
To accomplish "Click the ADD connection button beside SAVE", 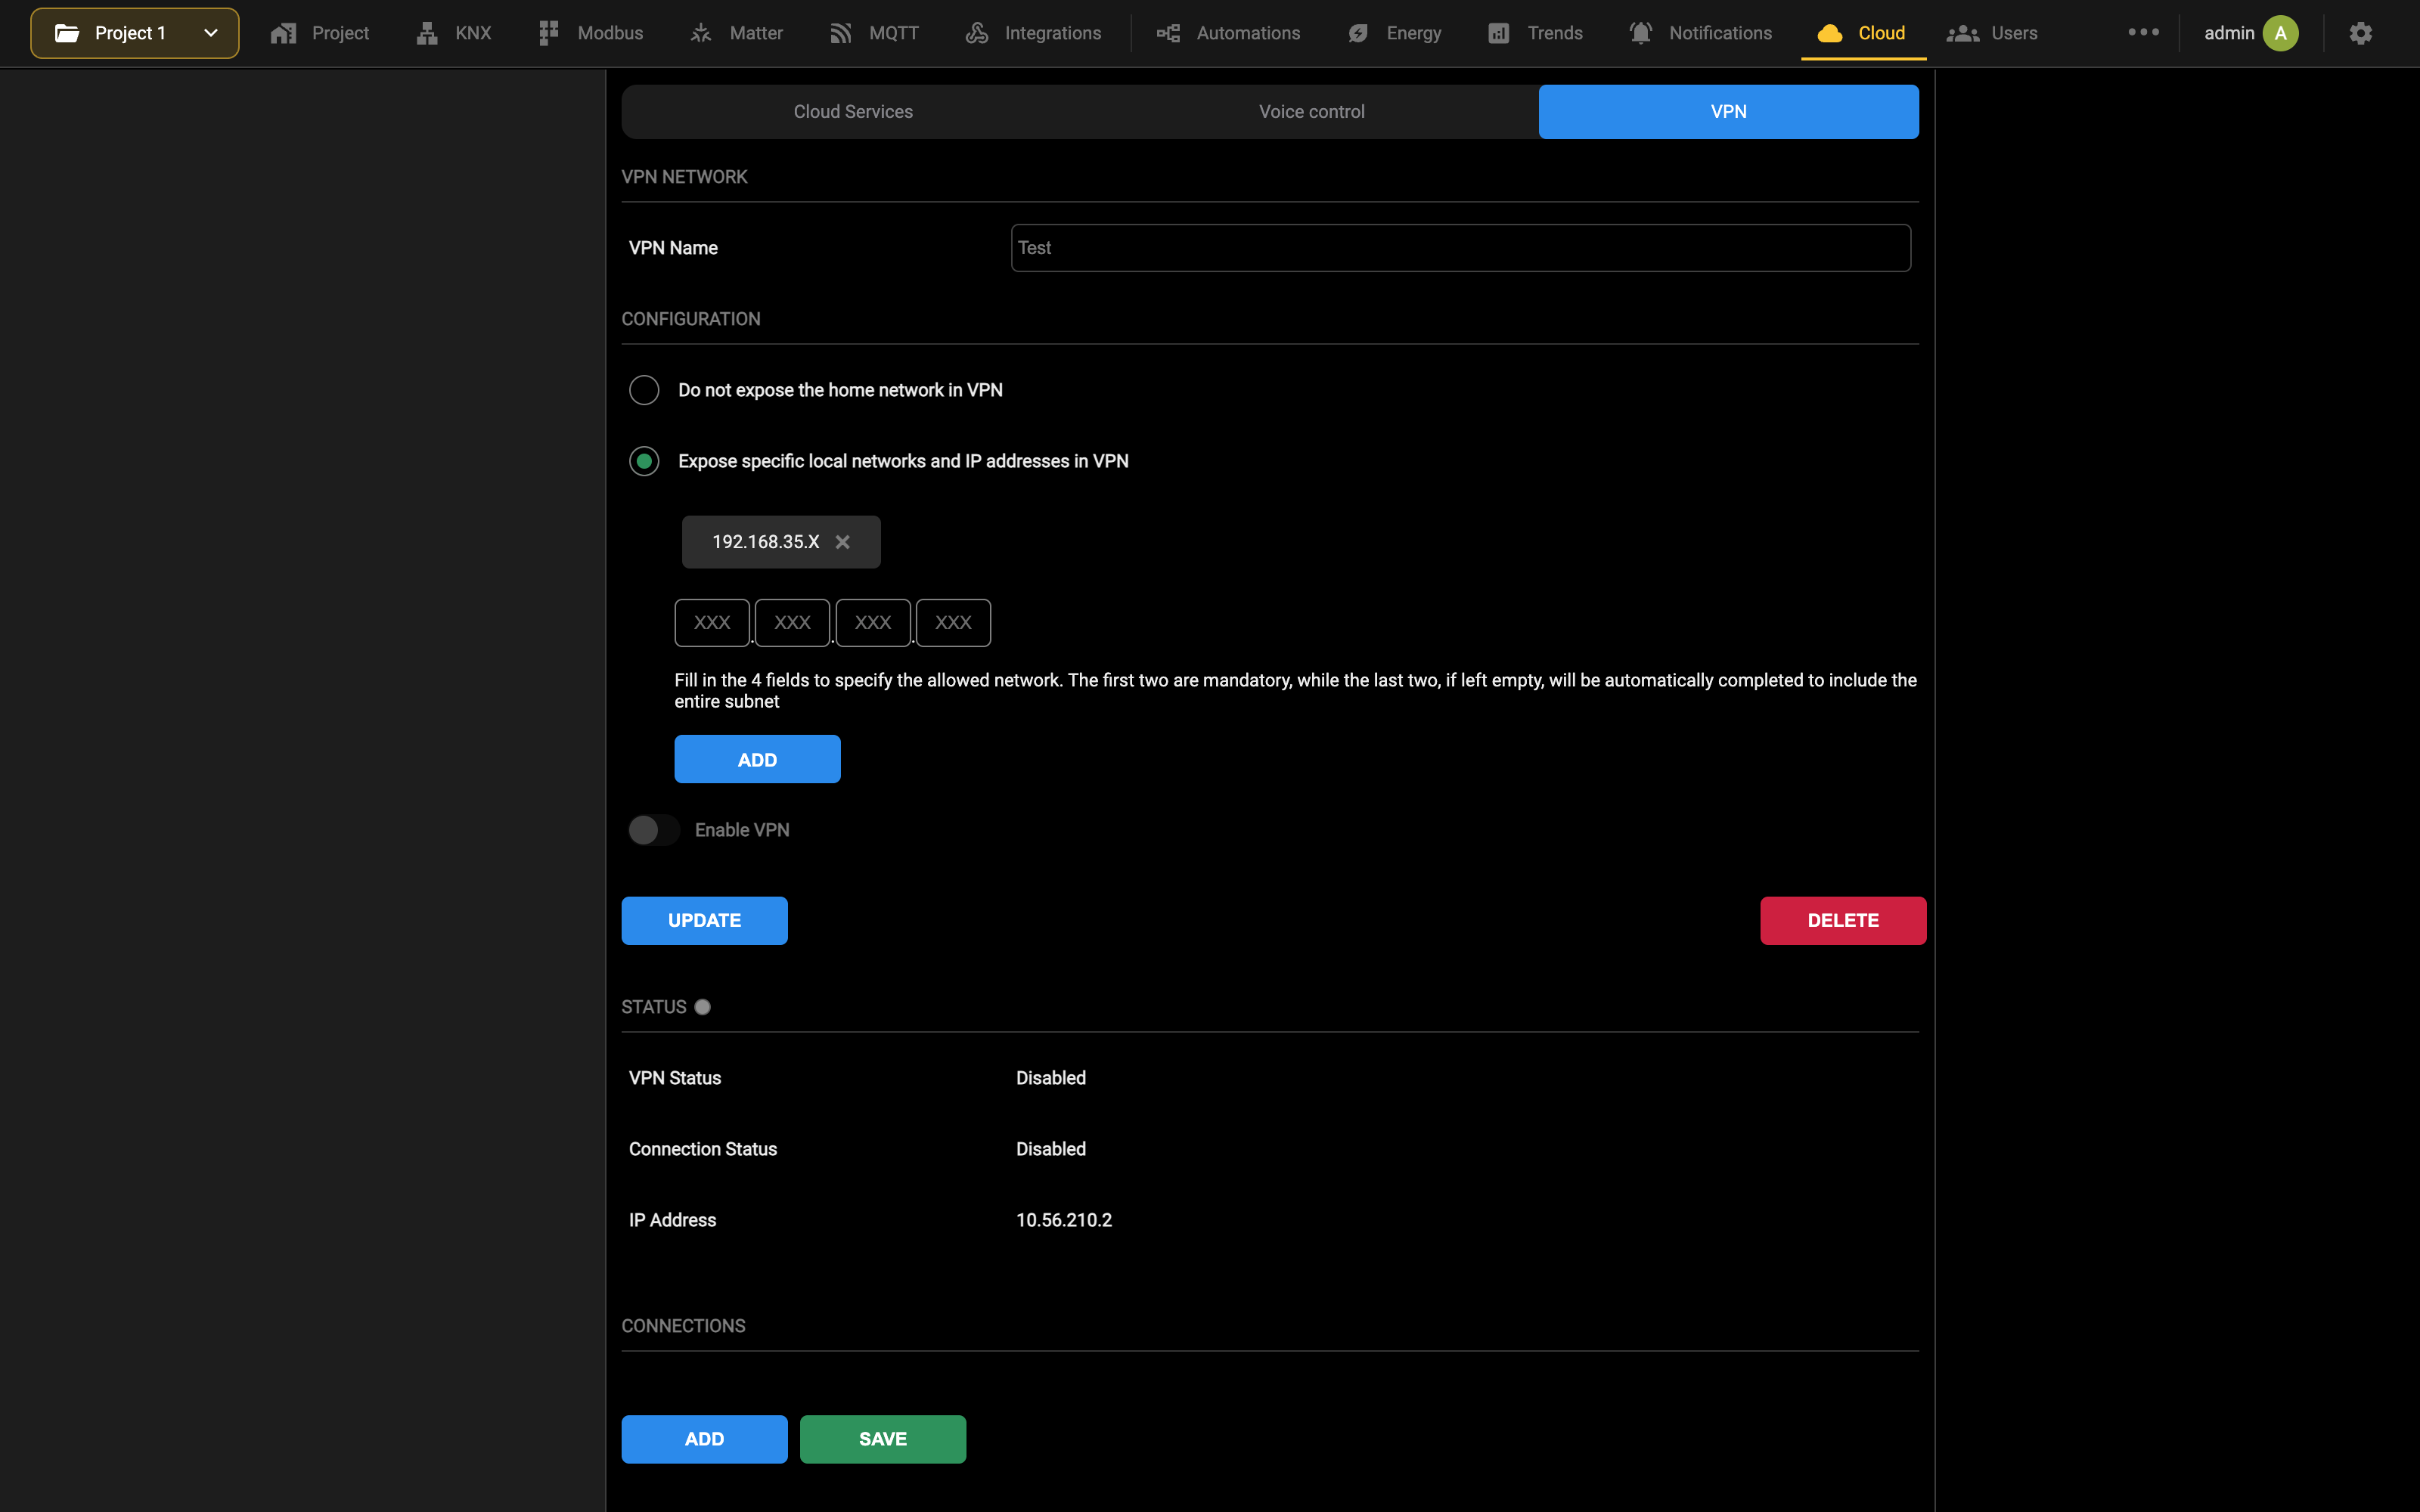I will pos(704,1439).
